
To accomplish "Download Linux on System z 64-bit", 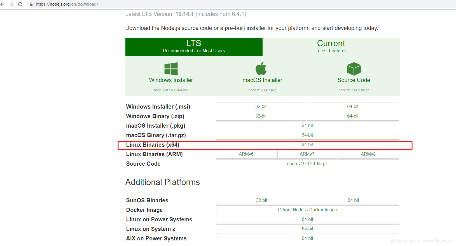I will pos(307,229).
